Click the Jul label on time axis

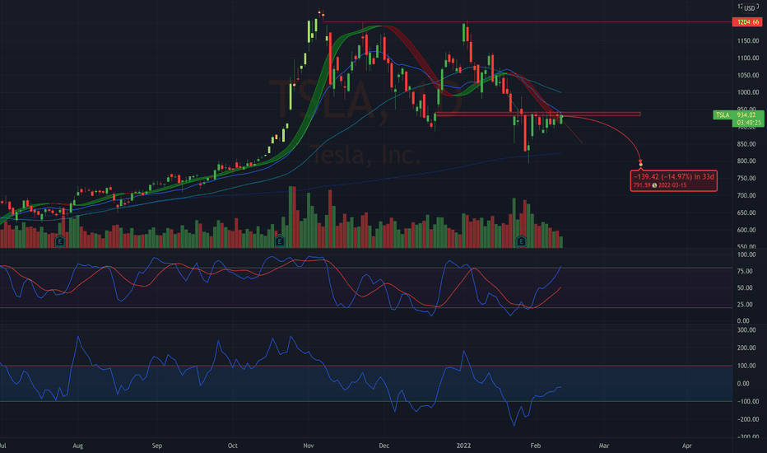pyautogui.click(x=3, y=446)
